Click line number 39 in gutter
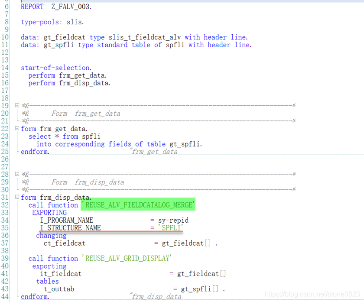This screenshot has width=364, height=302. (5, 258)
